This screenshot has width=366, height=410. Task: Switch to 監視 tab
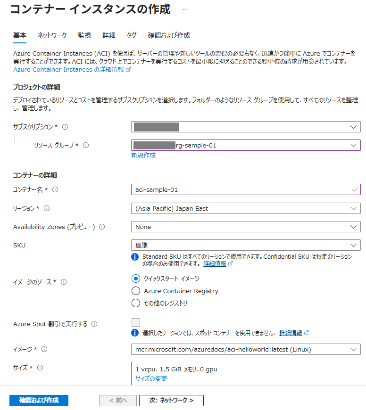click(84, 35)
